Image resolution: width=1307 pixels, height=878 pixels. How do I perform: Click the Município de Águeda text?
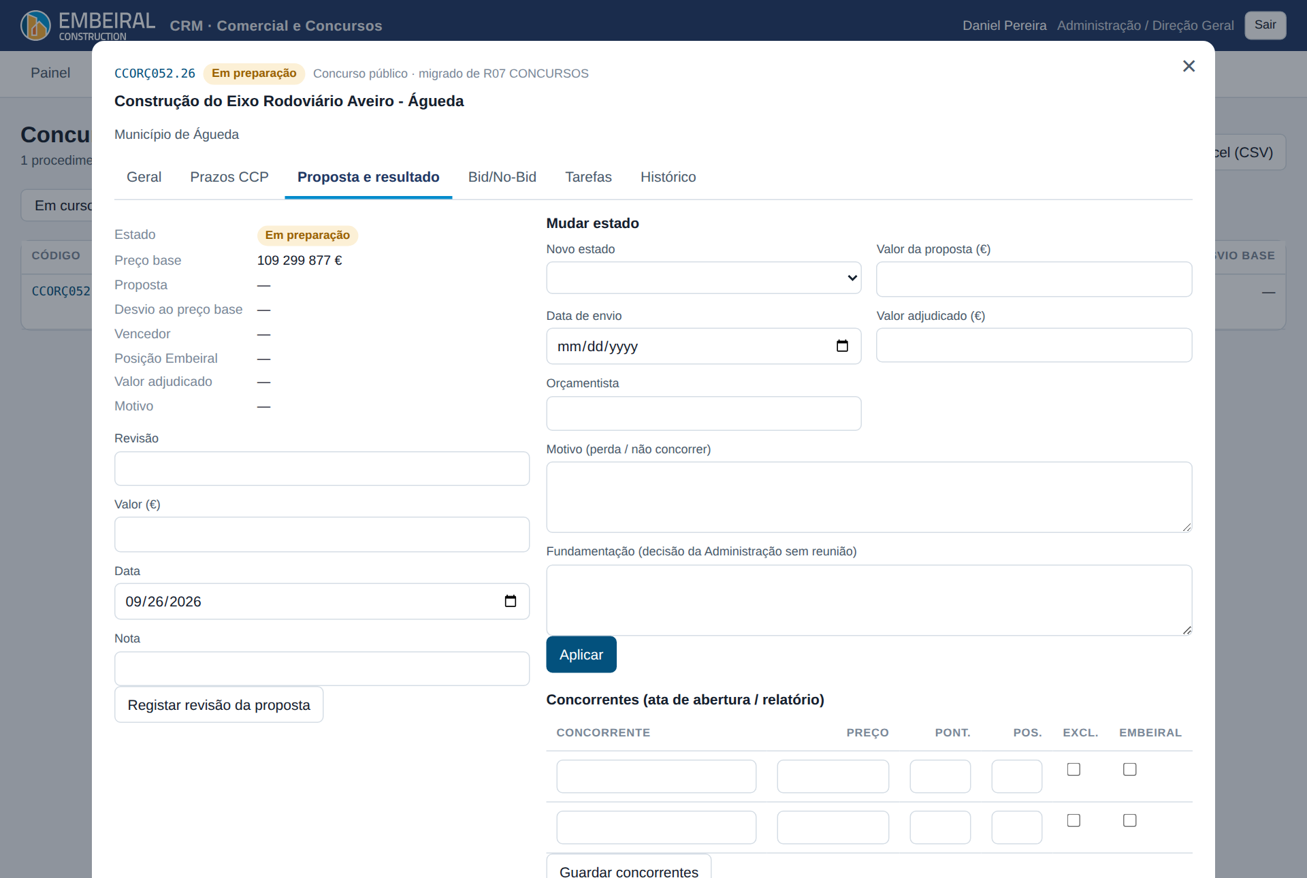coord(176,134)
